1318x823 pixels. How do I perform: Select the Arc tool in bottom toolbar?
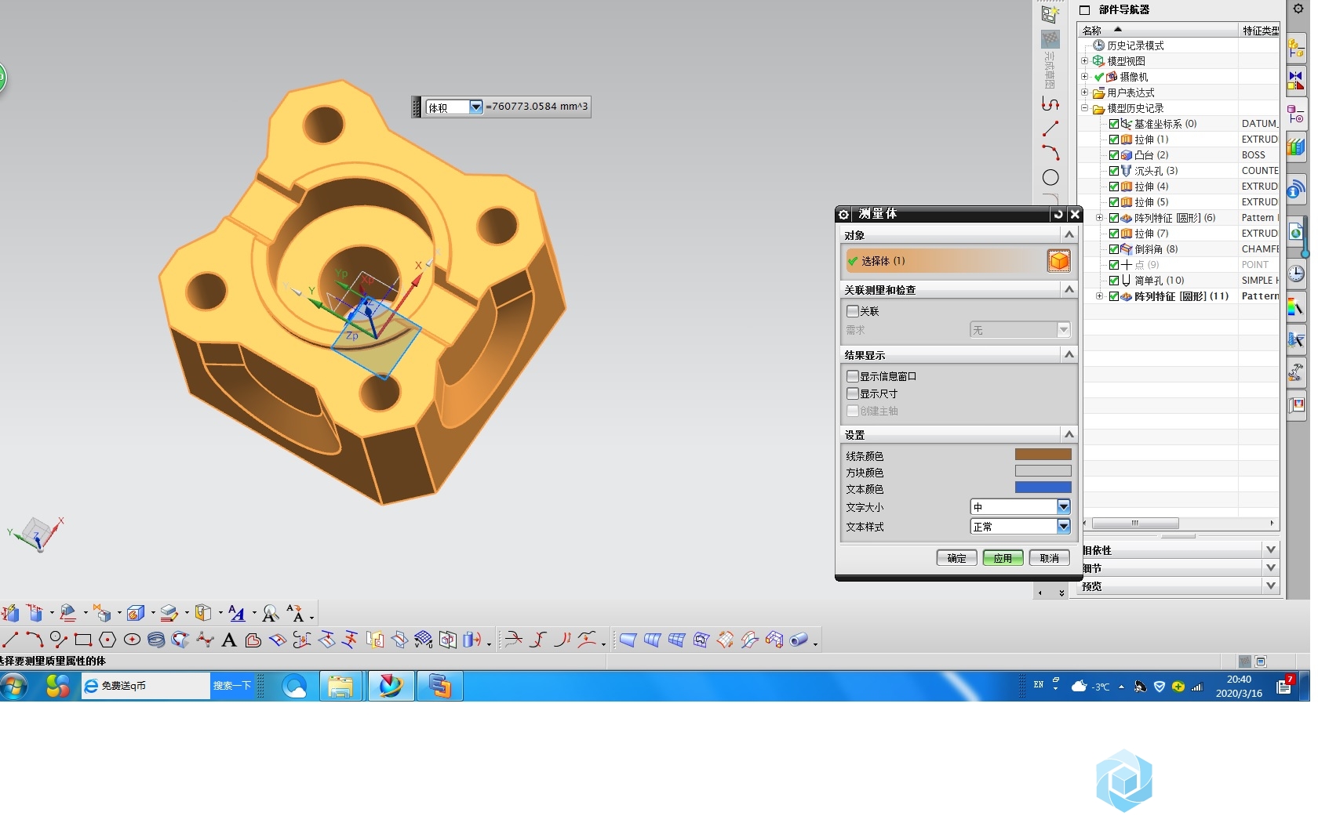pyautogui.click(x=34, y=640)
